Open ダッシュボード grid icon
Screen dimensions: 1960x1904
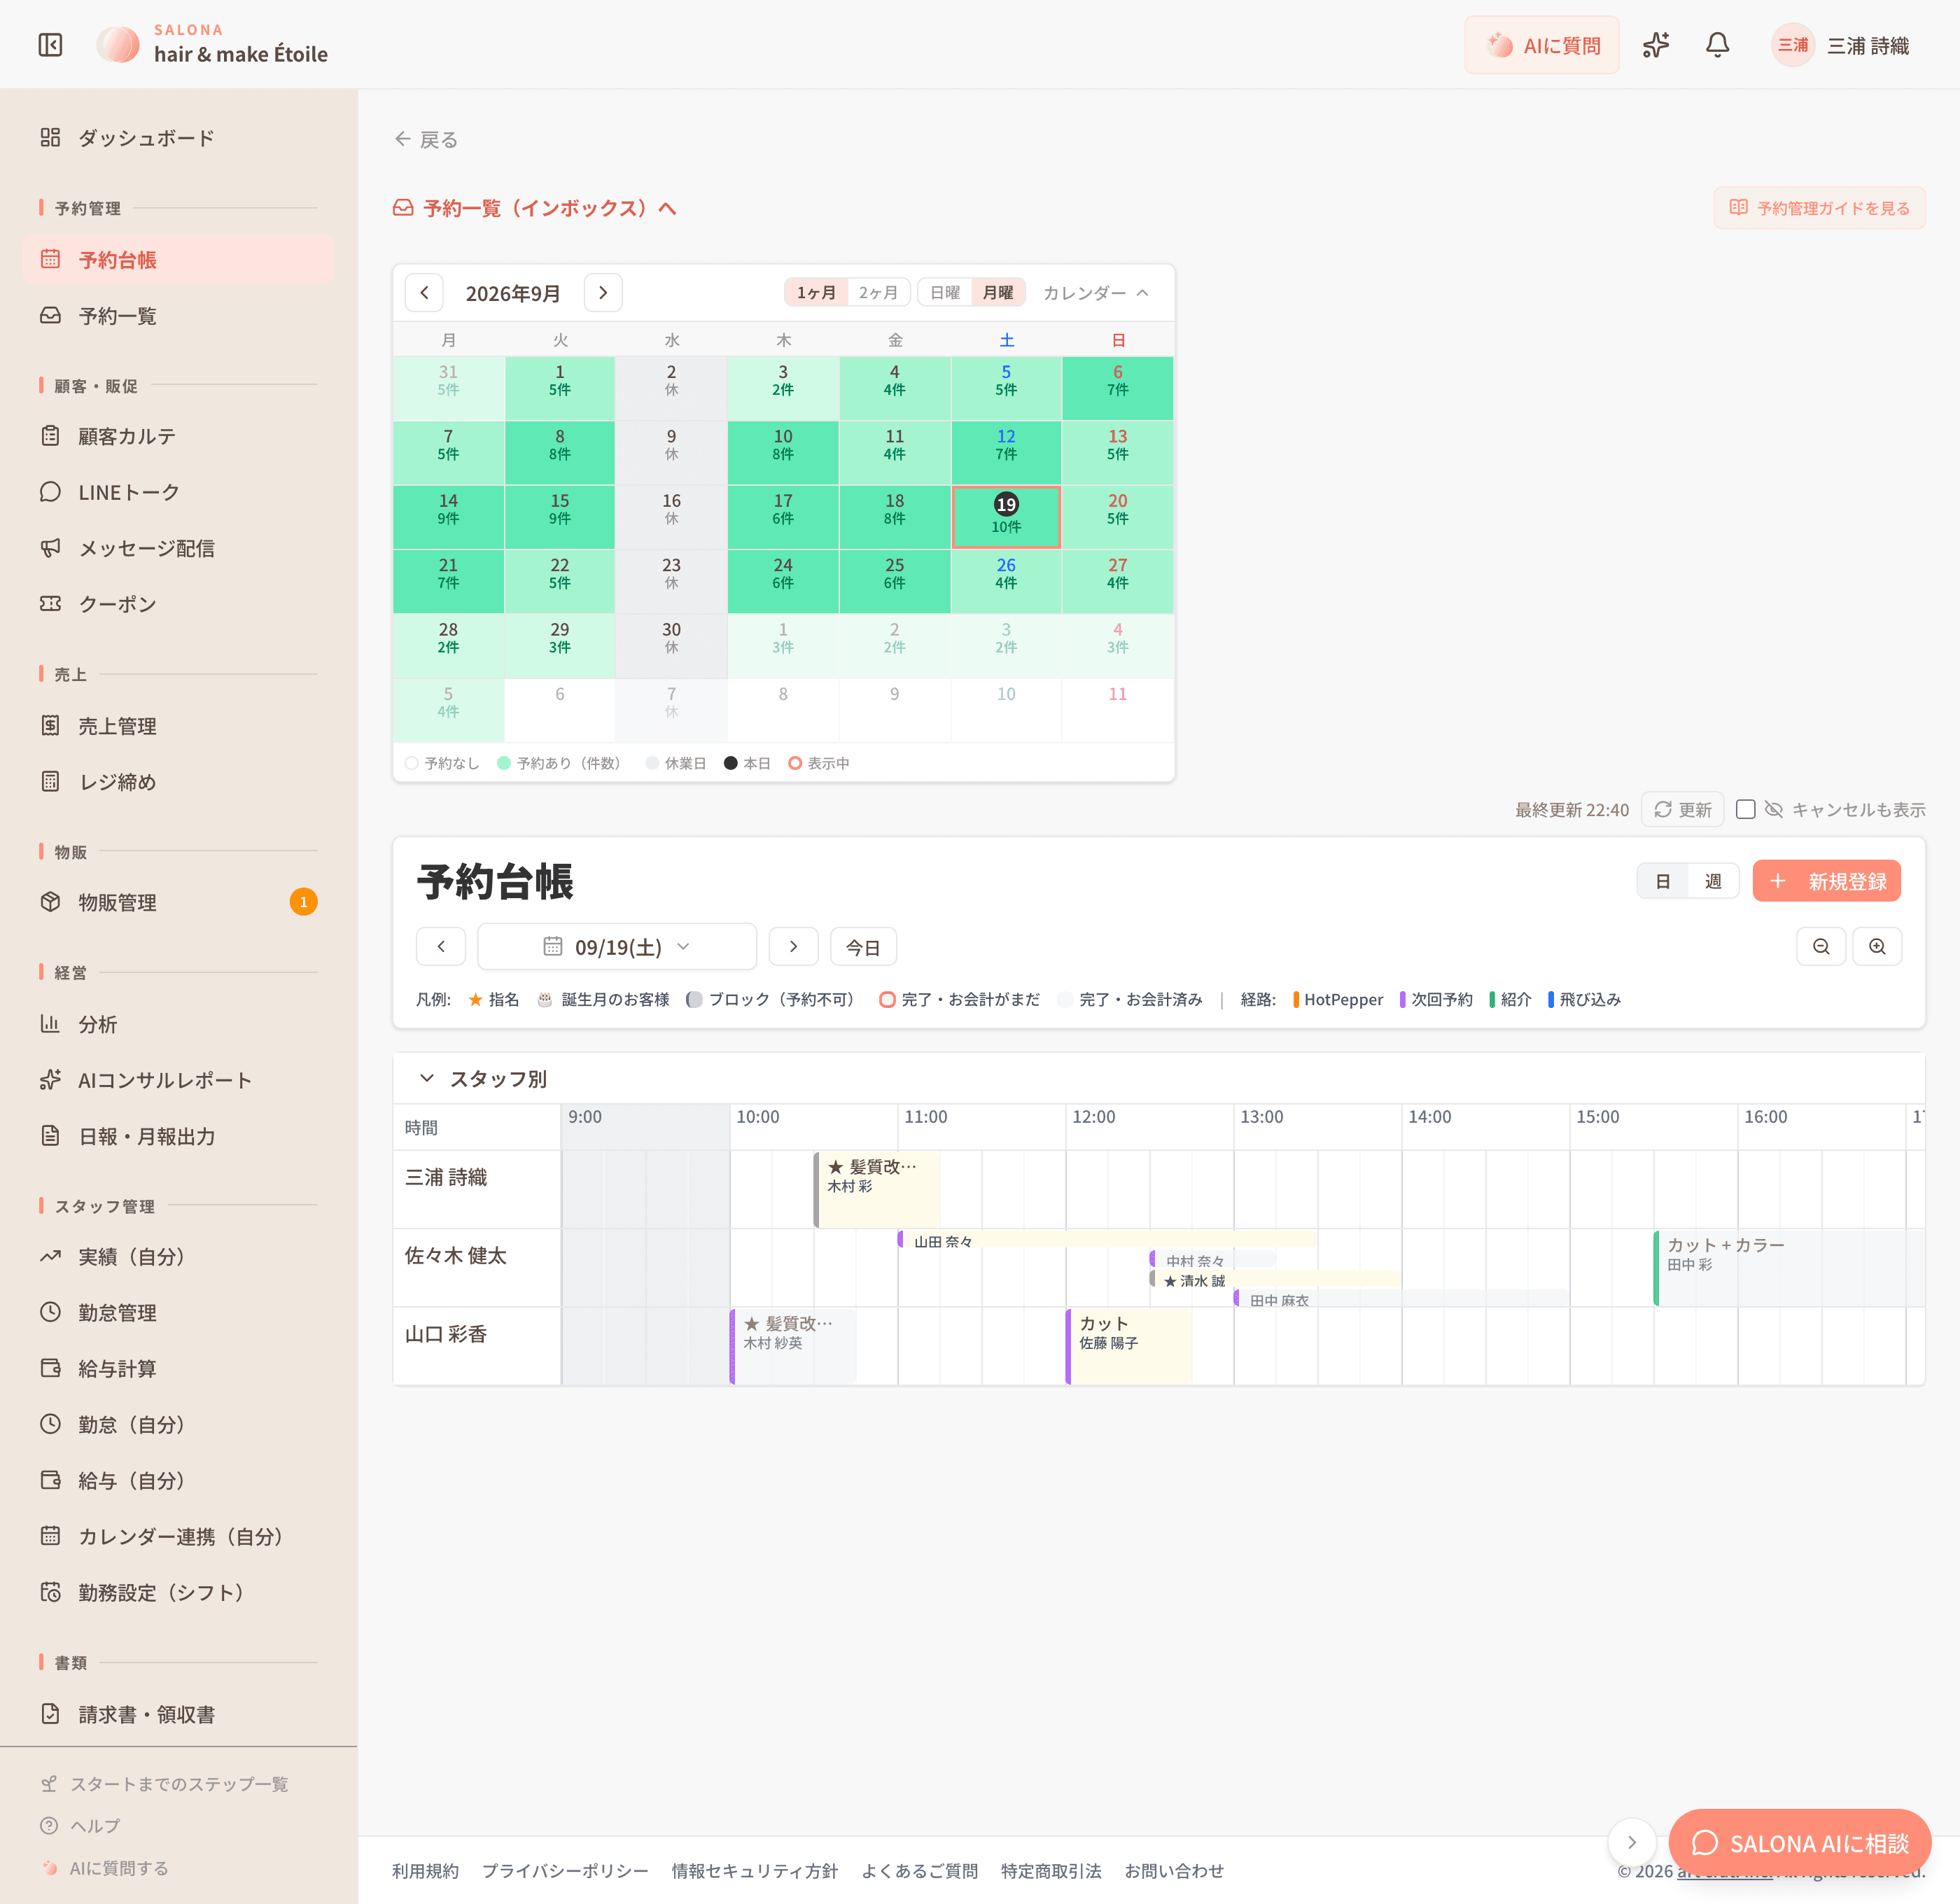coord(50,137)
